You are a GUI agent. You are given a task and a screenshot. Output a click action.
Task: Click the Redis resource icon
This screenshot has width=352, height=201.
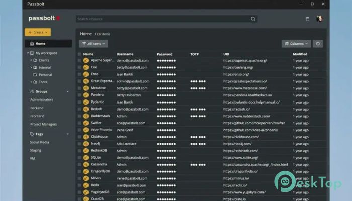click(x=86, y=185)
